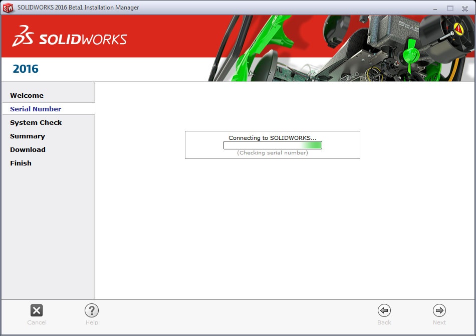
Task: Maximize the Installation Manager window
Action: 450,9
